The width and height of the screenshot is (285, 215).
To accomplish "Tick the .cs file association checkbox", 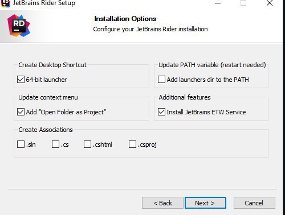I will [x=55, y=144].
